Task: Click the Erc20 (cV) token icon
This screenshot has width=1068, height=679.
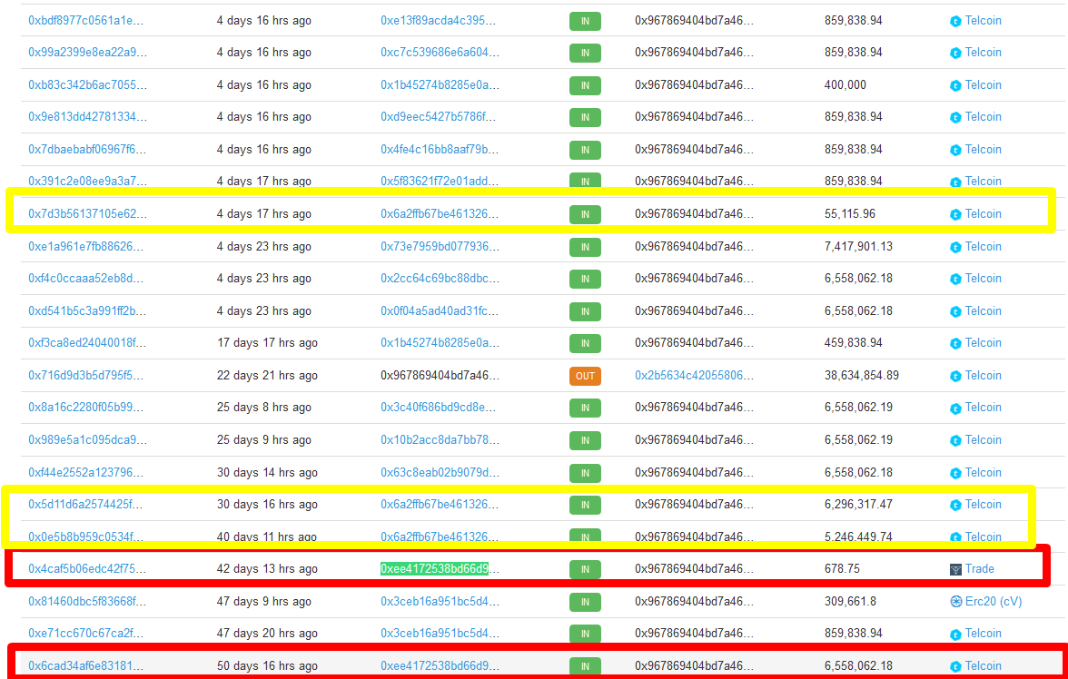Action: click(x=955, y=602)
